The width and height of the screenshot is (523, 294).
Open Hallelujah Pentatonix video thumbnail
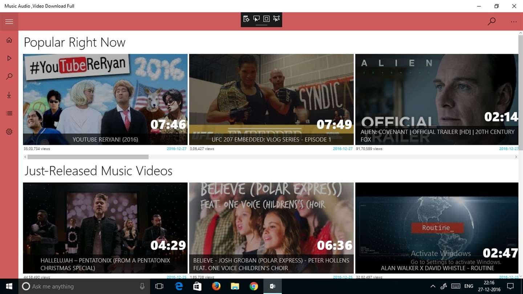pos(105,228)
